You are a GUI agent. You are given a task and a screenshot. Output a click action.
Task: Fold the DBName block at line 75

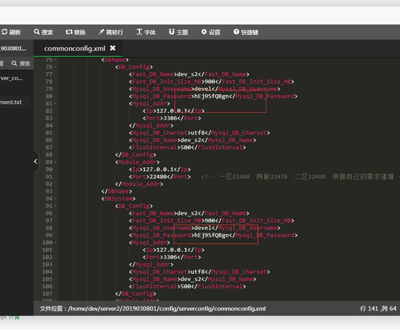click(x=55, y=59)
